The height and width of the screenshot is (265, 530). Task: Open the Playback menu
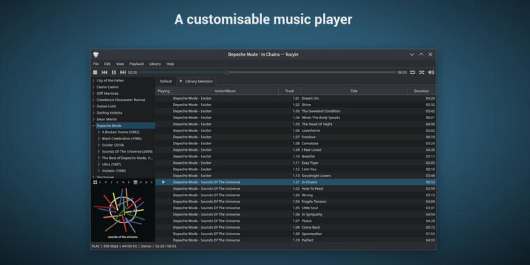click(137, 64)
